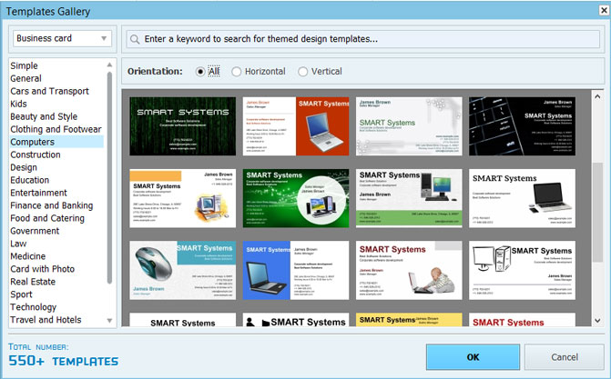Select plain centered SMART Systems template

tap(182, 320)
